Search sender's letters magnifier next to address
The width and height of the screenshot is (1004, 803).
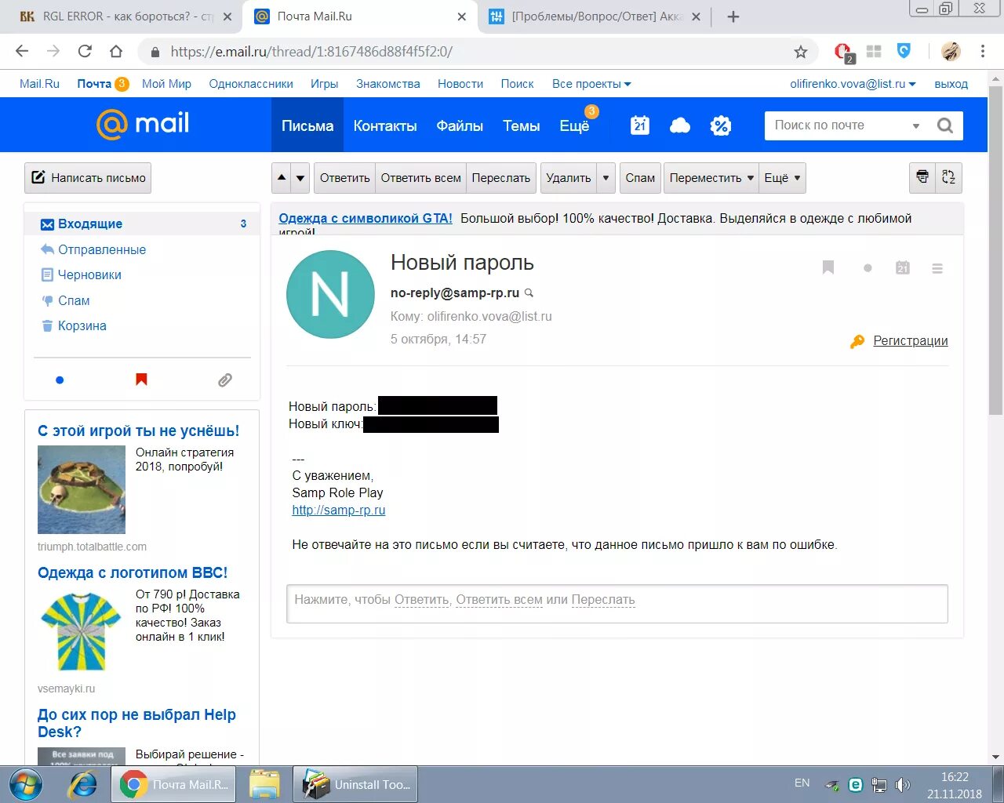529,292
